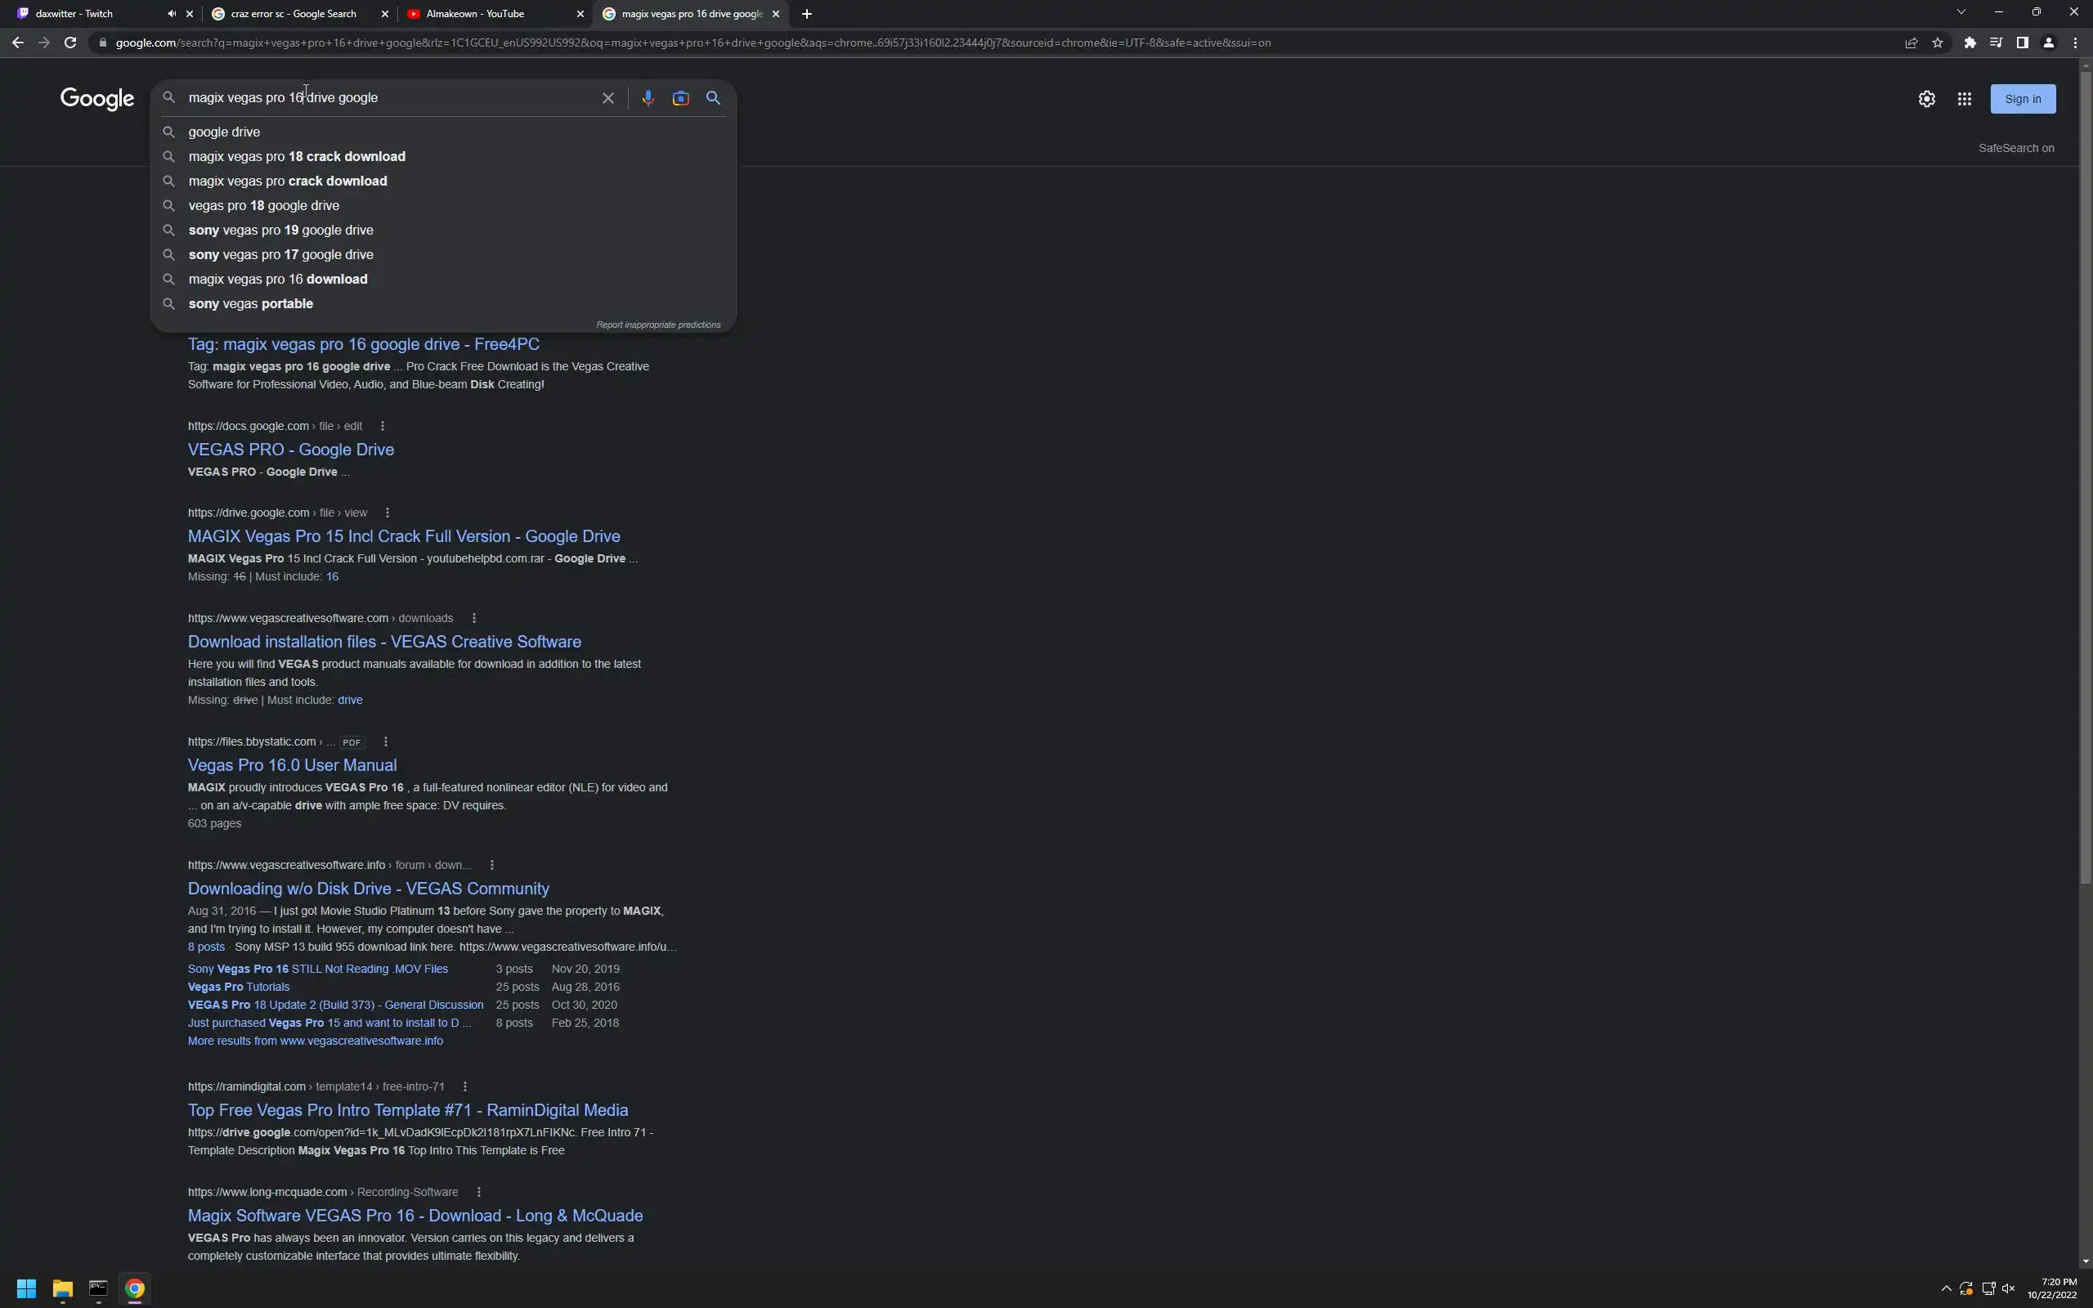Open three-dot menu for VEGAS PRO Google Drive result
Screen dimensions: 2093x1308
click(x=383, y=426)
